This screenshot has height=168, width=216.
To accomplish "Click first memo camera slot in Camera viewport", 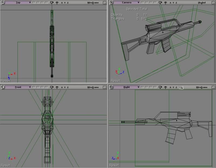I will 143,3.
